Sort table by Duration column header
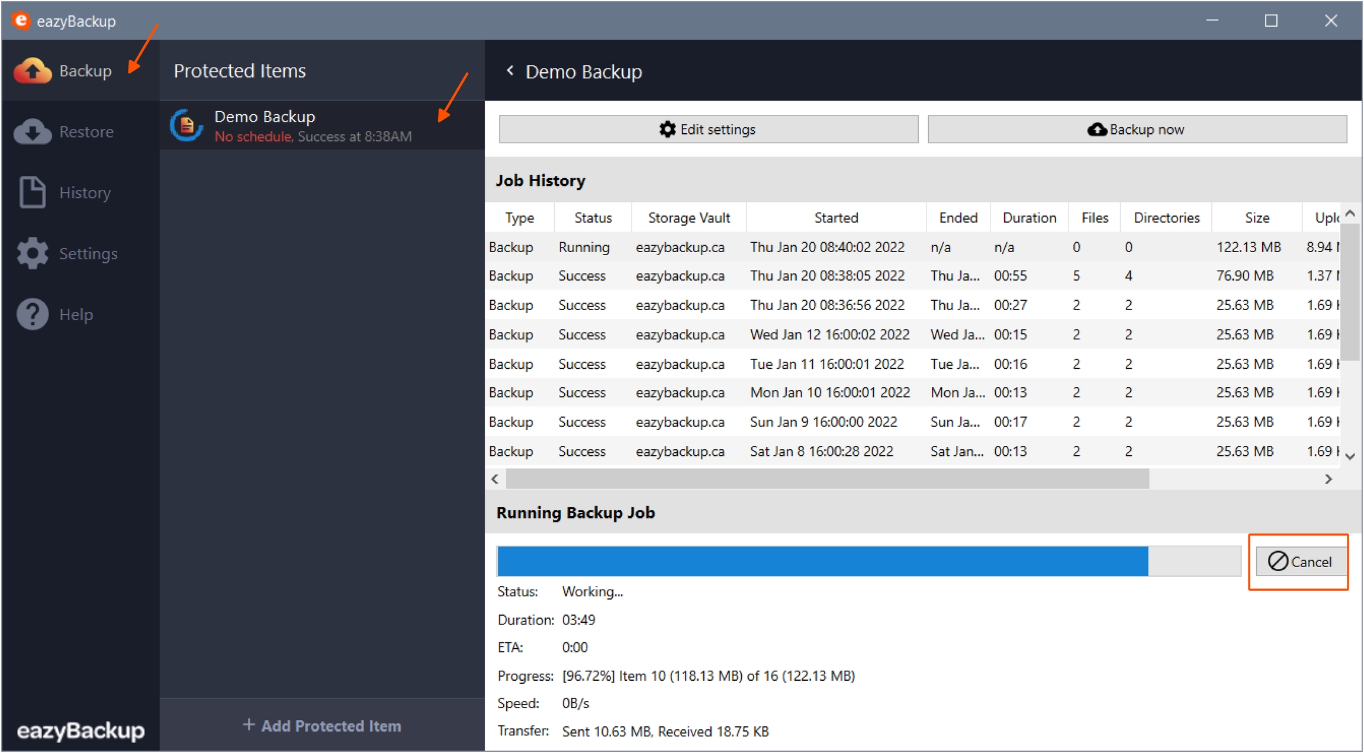Screen dimensions: 1364x753 click(x=1029, y=218)
